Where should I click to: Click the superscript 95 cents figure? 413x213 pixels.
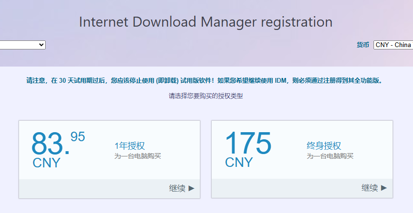[78, 137]
